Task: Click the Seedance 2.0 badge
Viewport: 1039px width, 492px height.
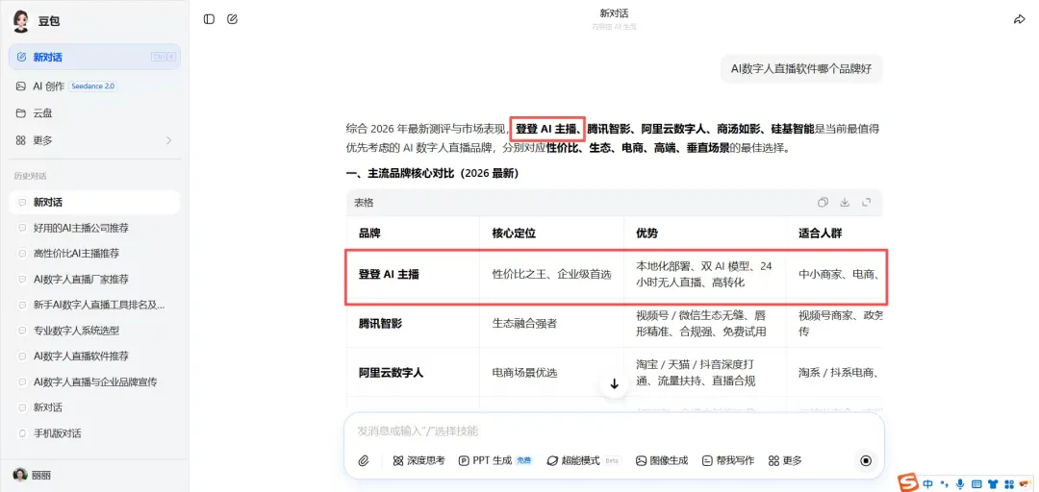Action: tap(92, 86)
